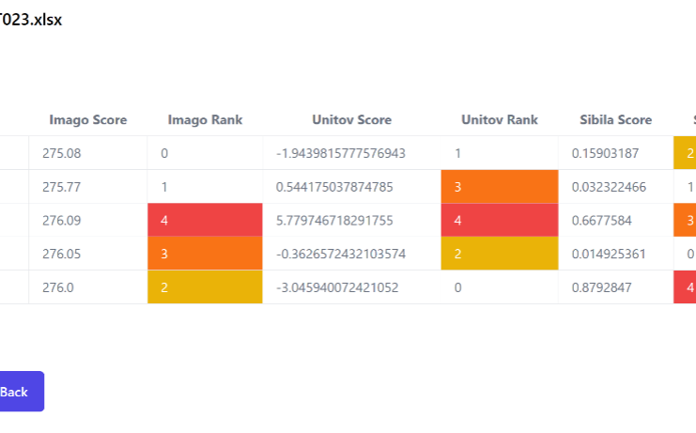
Task: Select the yellow Unitov Rank 2 cell
Action: tap(500, 254)
